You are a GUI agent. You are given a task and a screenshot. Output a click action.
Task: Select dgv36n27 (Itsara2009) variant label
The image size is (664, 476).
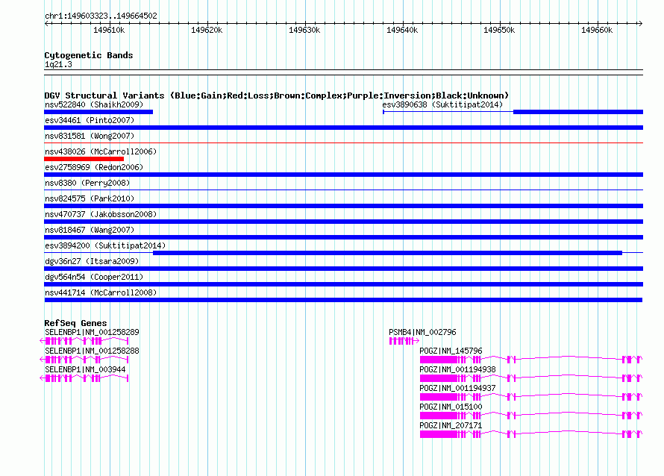tap(92, 261)
